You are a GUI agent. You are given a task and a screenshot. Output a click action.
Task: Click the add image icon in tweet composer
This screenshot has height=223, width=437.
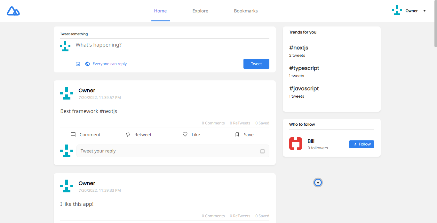point(78,64)
